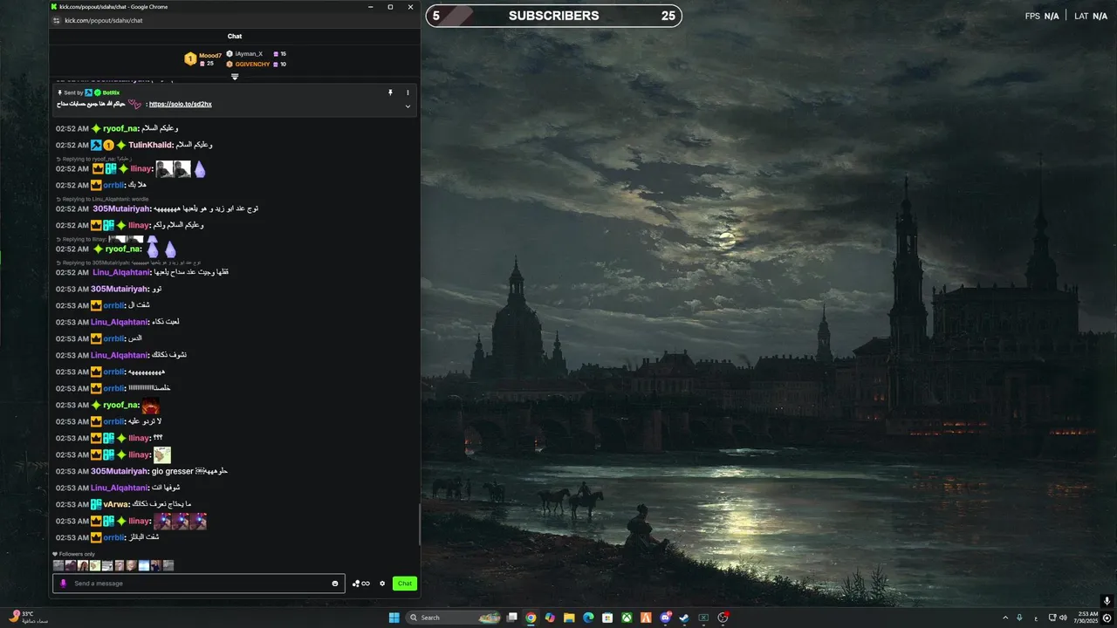Viewport: 1117px width, 628px height.
Task: Open OBS Studio from taskbar
Action: click(x=723, y=618)
